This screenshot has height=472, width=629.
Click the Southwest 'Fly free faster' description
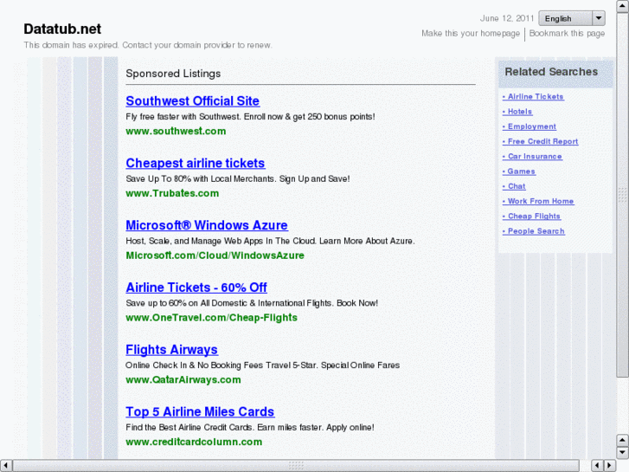point(250,117)
